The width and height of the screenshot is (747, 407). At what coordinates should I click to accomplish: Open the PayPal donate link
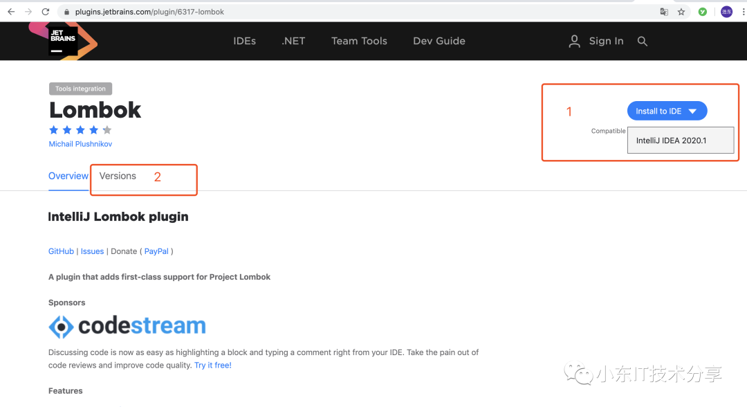coord(156,251)
